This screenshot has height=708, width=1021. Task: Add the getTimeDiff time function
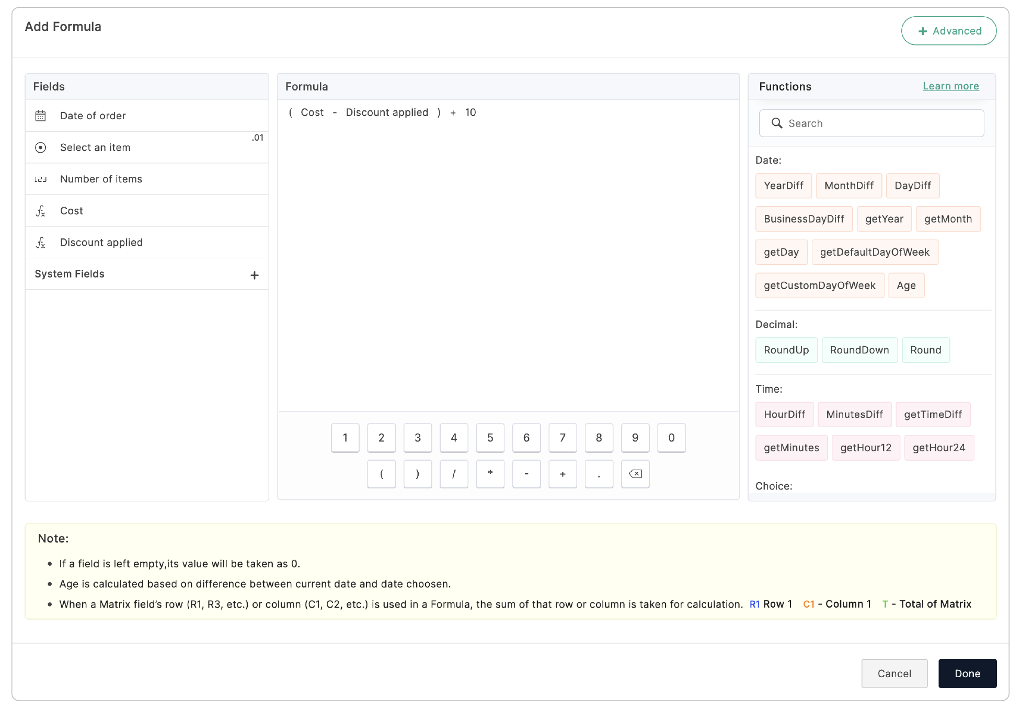coord(933,414)
